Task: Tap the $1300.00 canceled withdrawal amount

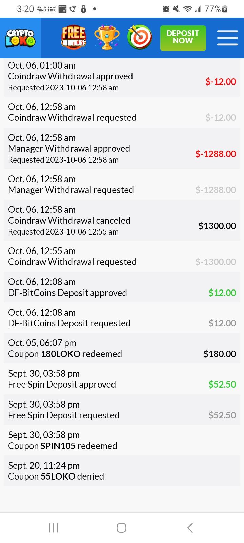Action: coord(217,226)
